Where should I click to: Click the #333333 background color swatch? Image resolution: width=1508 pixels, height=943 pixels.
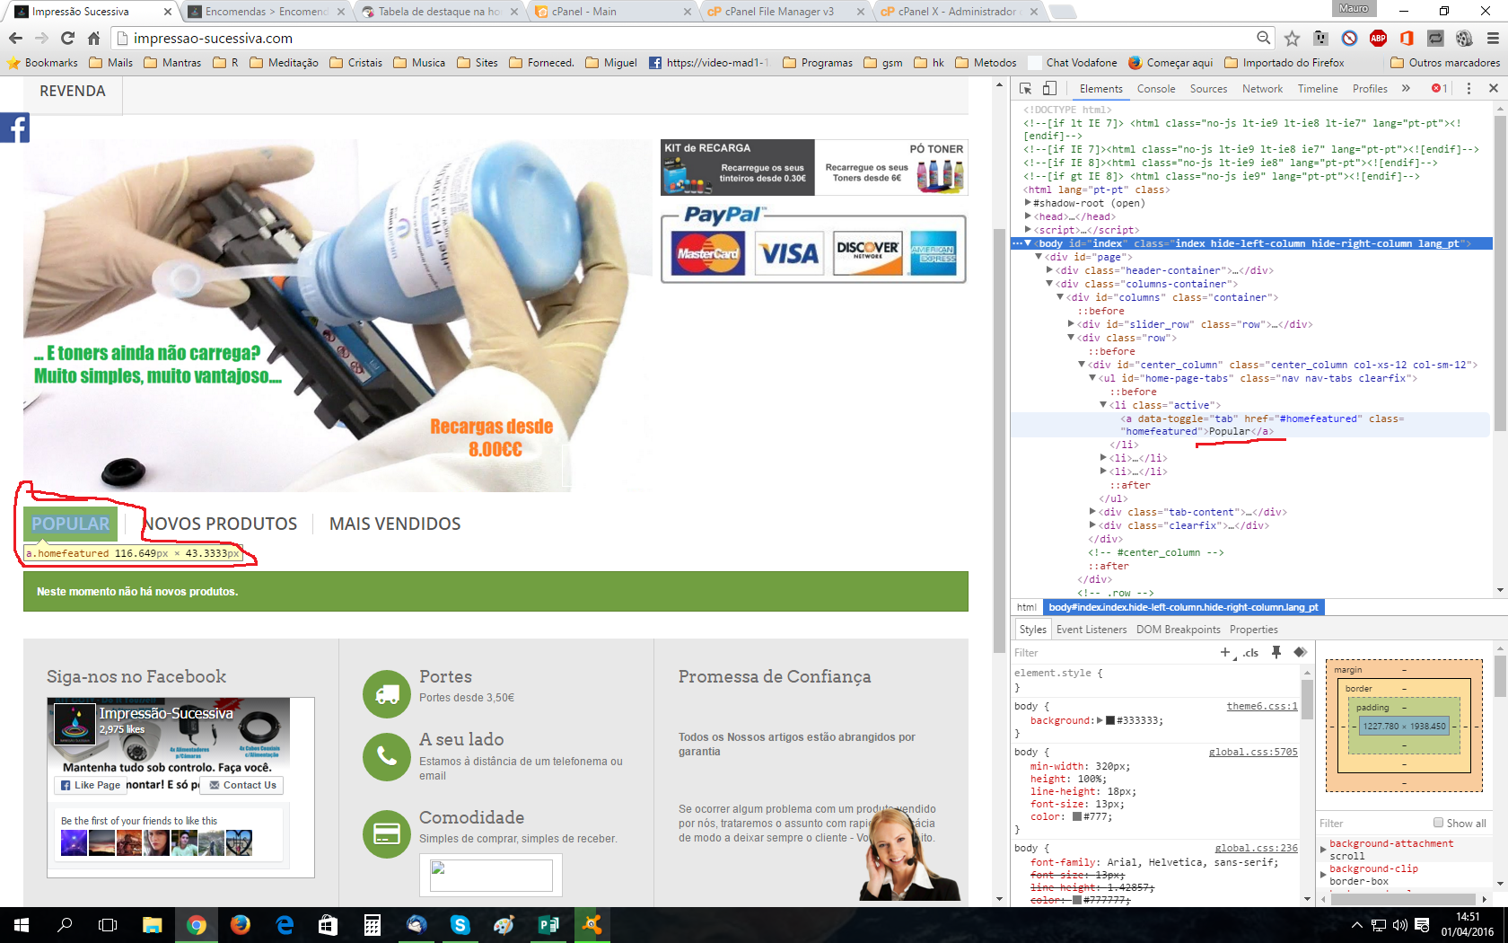(x=1110, y=720)
